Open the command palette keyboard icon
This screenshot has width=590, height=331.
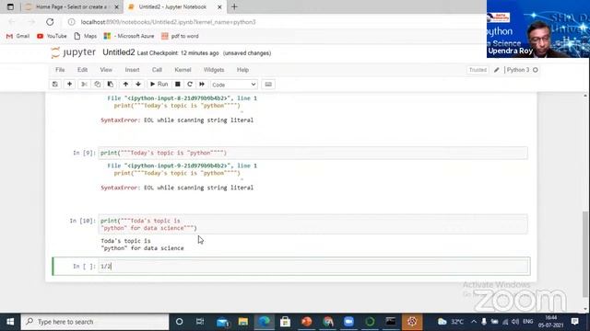268,84
